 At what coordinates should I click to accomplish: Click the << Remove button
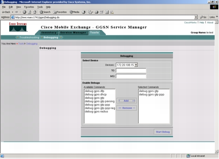127,108
